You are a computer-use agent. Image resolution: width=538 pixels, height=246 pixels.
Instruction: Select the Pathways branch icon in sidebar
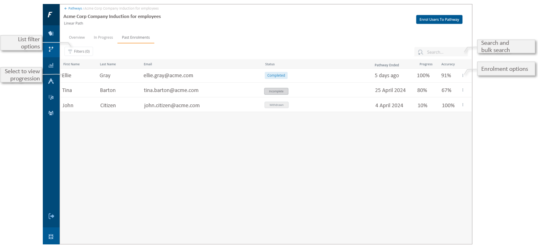51,49
